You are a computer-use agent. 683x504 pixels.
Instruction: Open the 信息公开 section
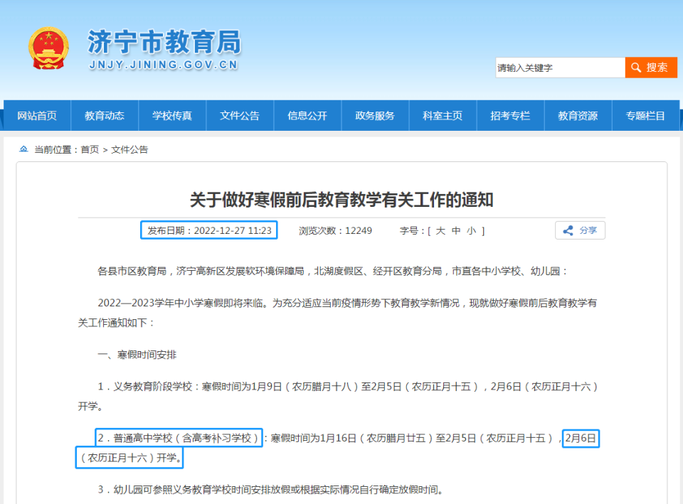coord(307,116)
